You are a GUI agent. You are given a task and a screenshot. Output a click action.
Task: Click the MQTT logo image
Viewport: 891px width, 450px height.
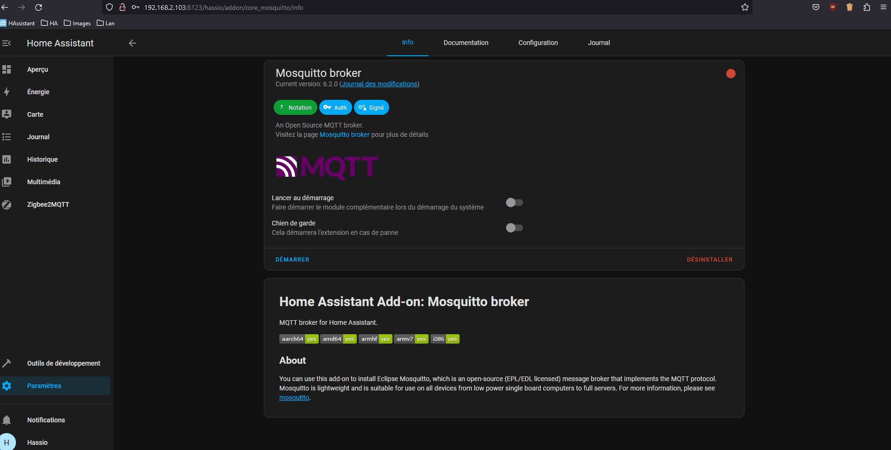(x=327, y=167)
